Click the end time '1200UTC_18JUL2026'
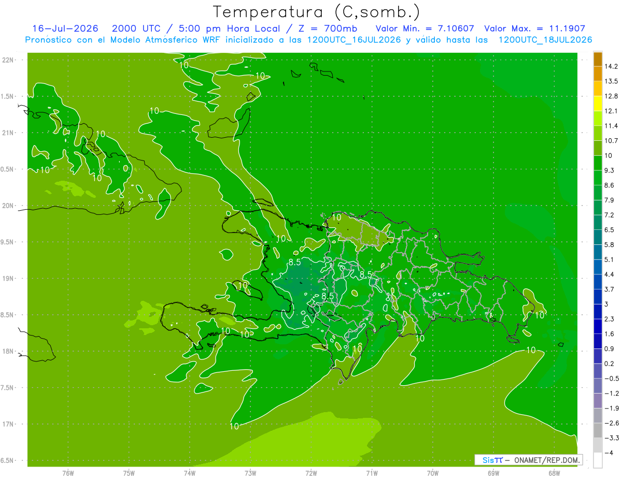Image resolution: width=622 pixels, height=480 pixels. click(545, 40)
